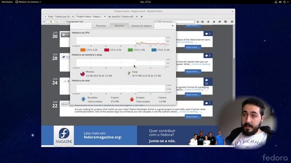Click the Fedora Magazine logo
Screen dimensions: 291x163
64,136
